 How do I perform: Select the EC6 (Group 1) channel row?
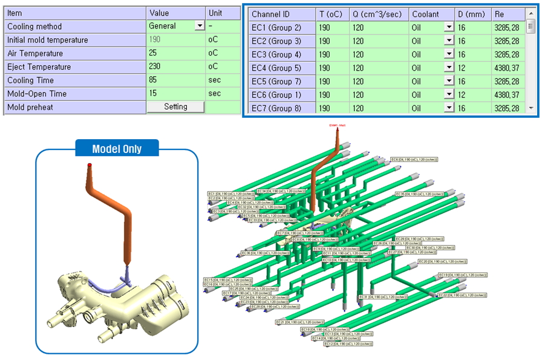click(x=387, y=95)
